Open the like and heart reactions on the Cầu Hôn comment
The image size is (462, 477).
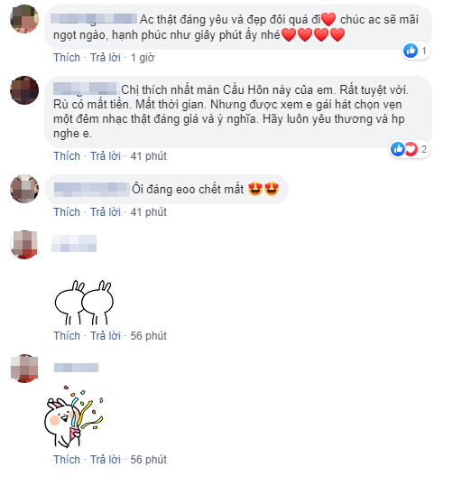tap(410, 149)
